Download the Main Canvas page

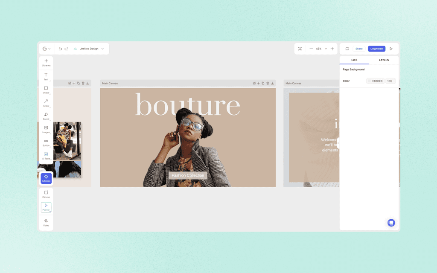coord(273,83)
